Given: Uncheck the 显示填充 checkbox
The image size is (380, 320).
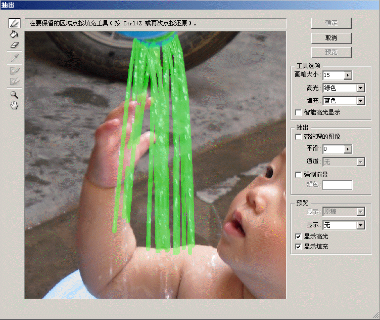Looking at the screenshot, I should (x=298, y=247).
